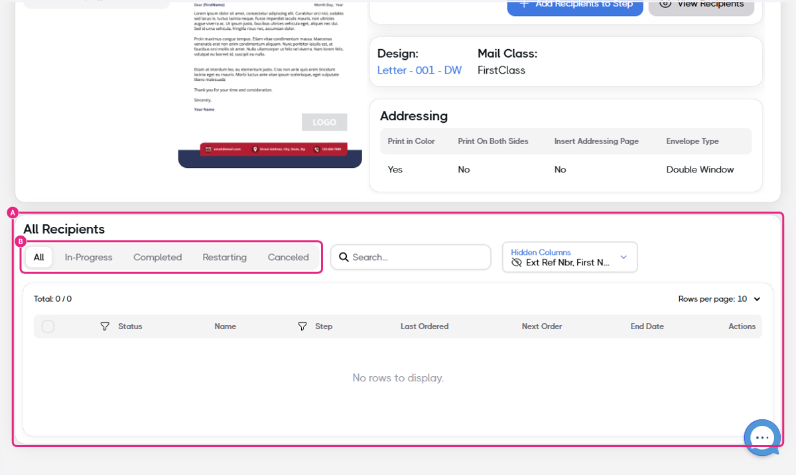Switch to the In-Progress tab

tap(89, 257)
